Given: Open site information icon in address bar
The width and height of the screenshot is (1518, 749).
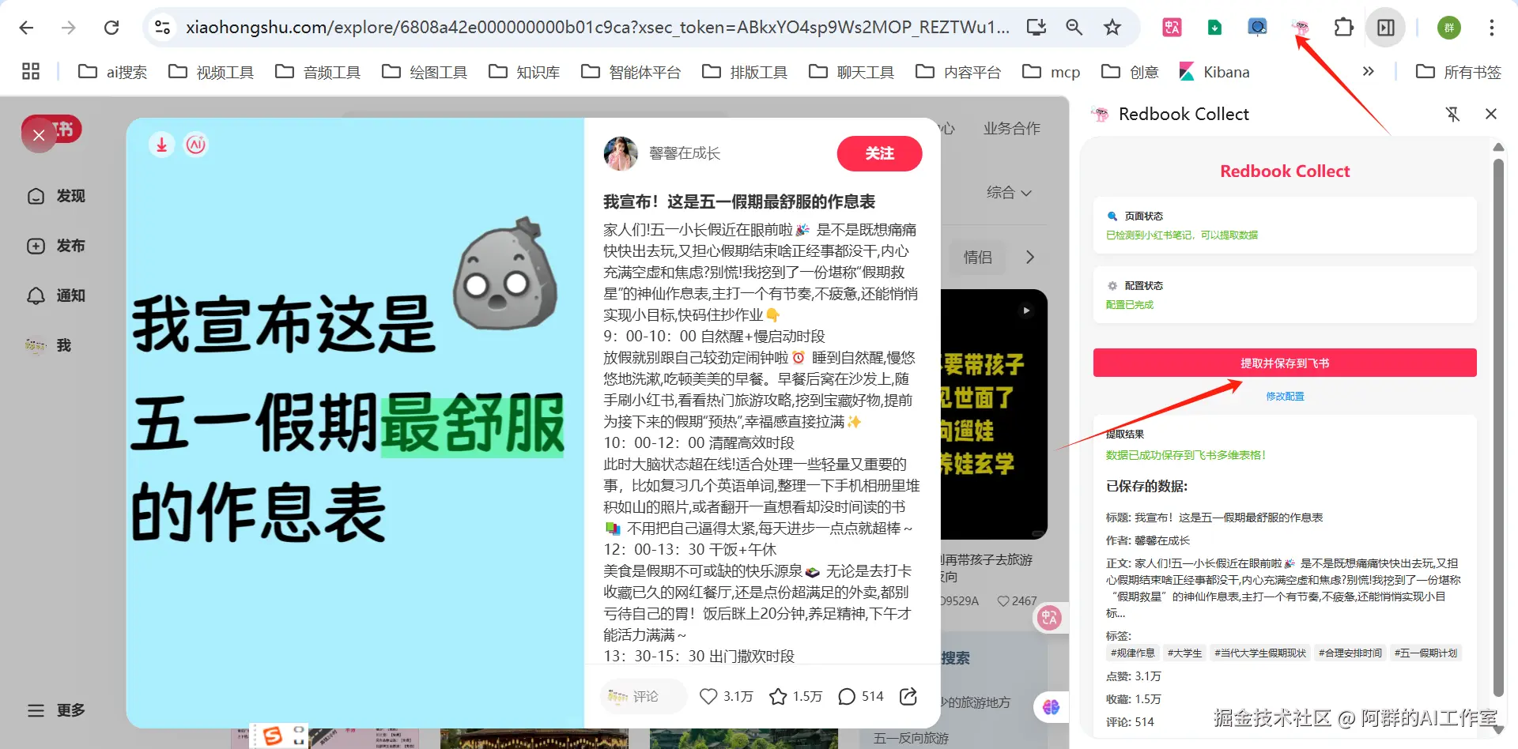Looking at the screenshot, I should click(x=162, y=28).
